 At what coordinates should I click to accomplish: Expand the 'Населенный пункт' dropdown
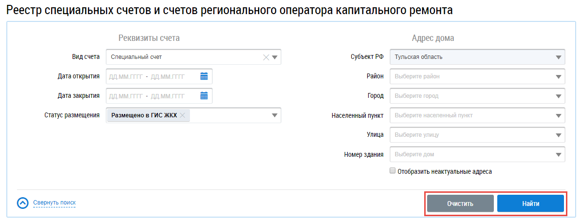tap(558, 115)
